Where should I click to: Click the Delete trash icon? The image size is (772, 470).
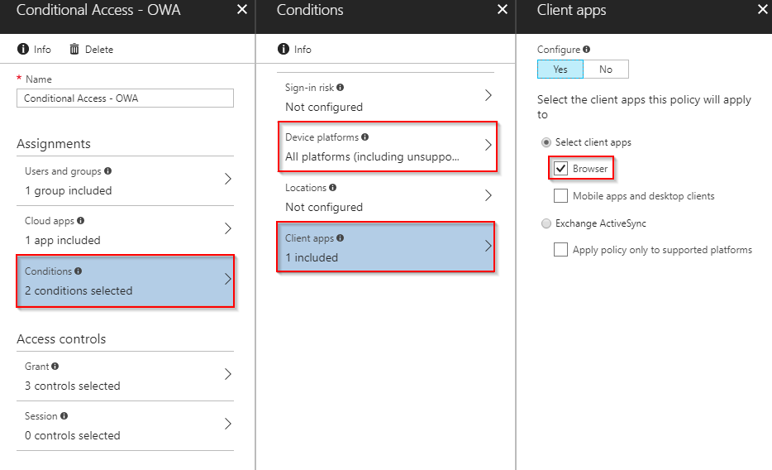coord(74,49)
